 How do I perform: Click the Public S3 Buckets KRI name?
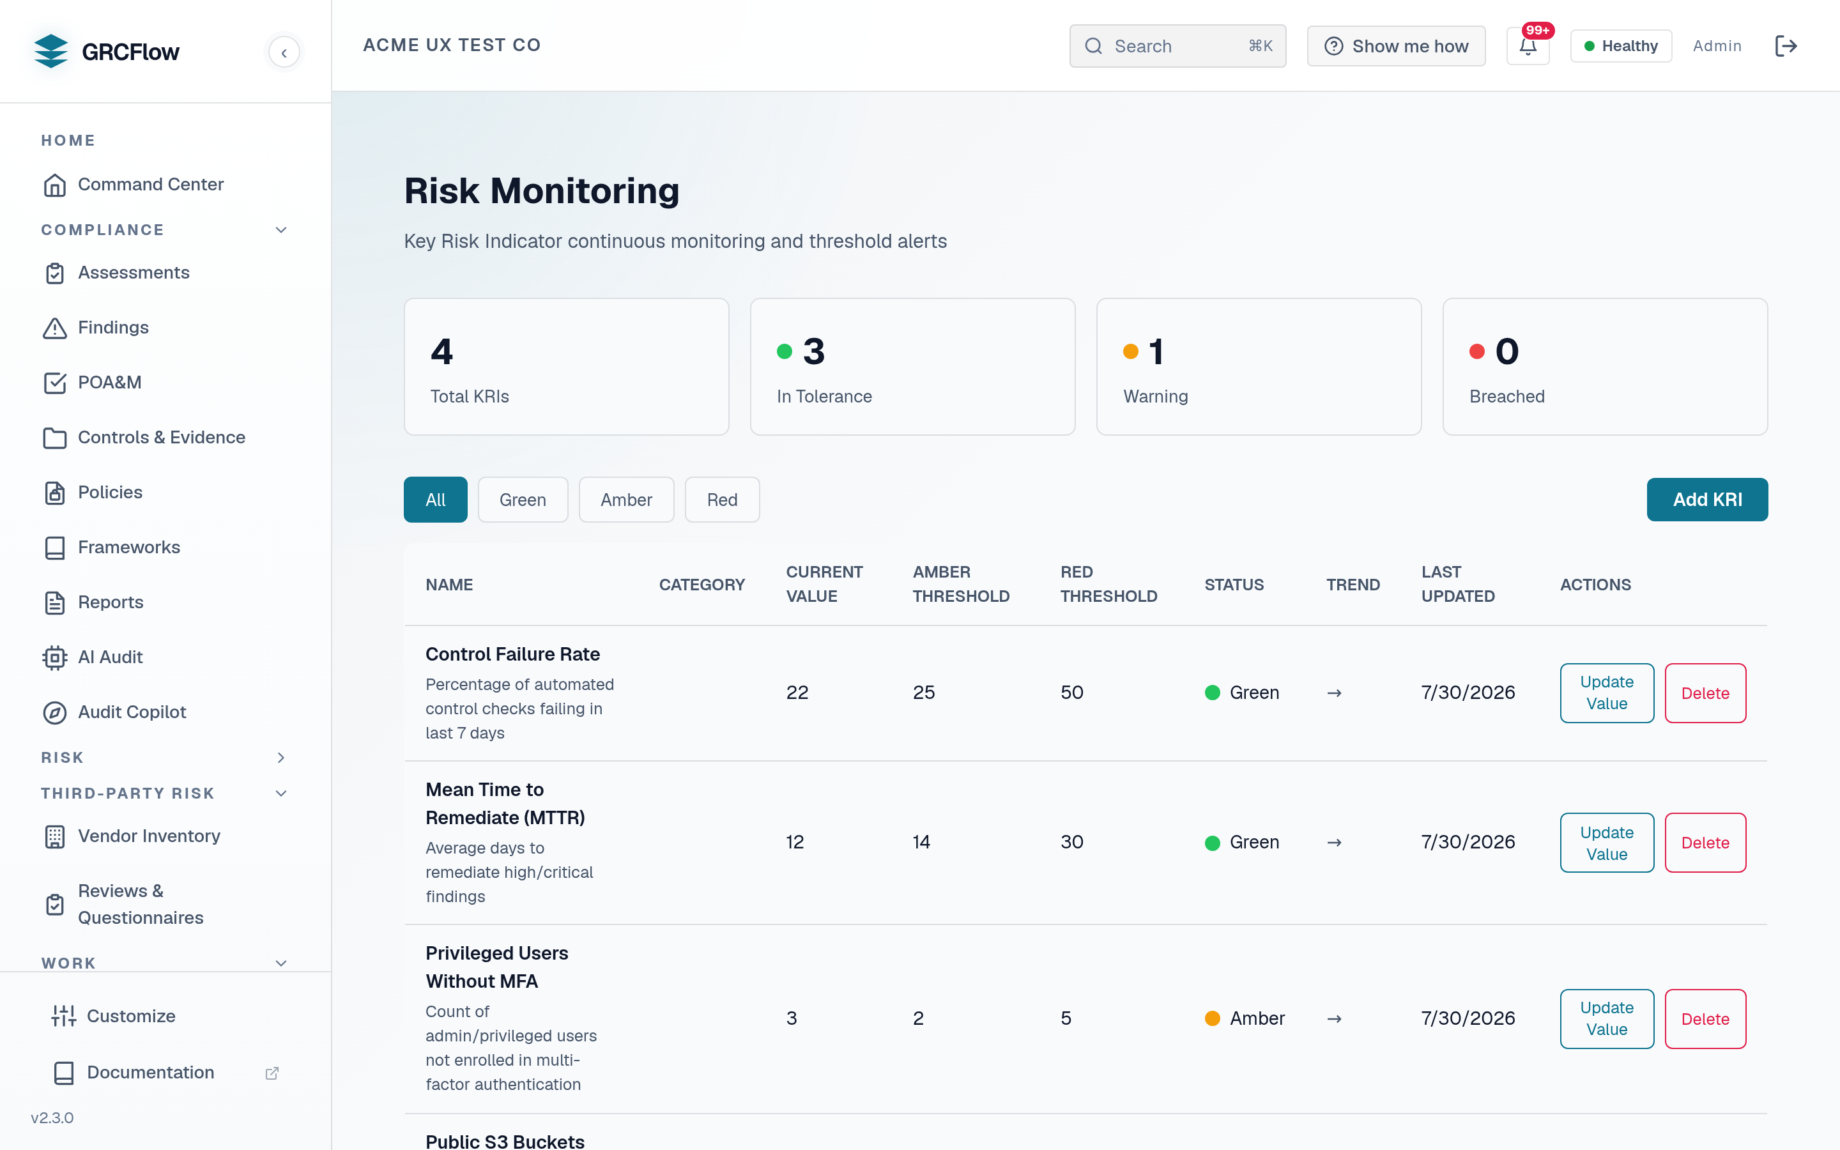tap(505, 1141)
